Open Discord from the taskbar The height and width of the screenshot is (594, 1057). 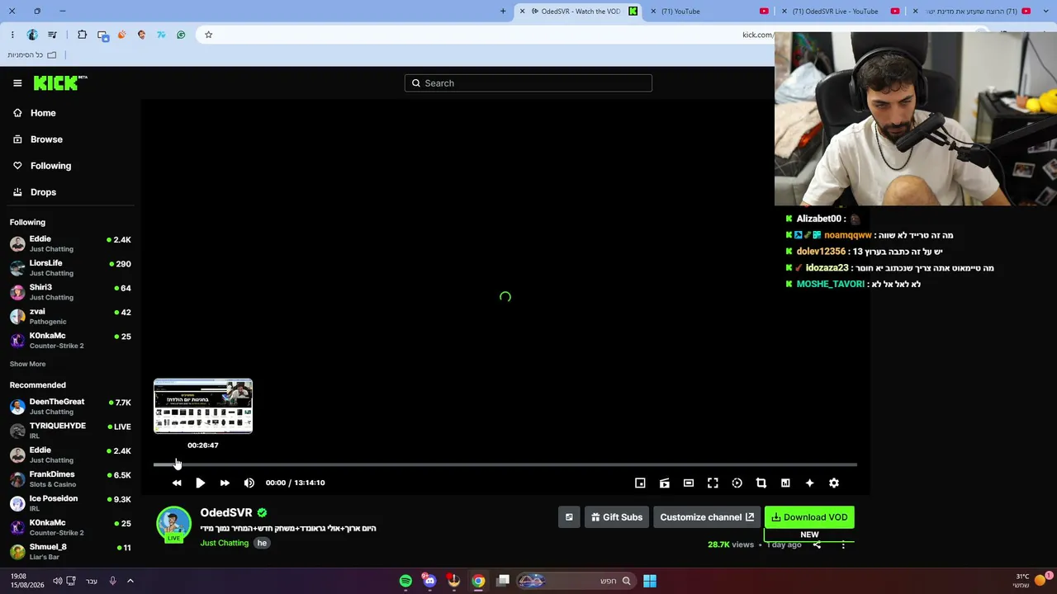(429, 581)
